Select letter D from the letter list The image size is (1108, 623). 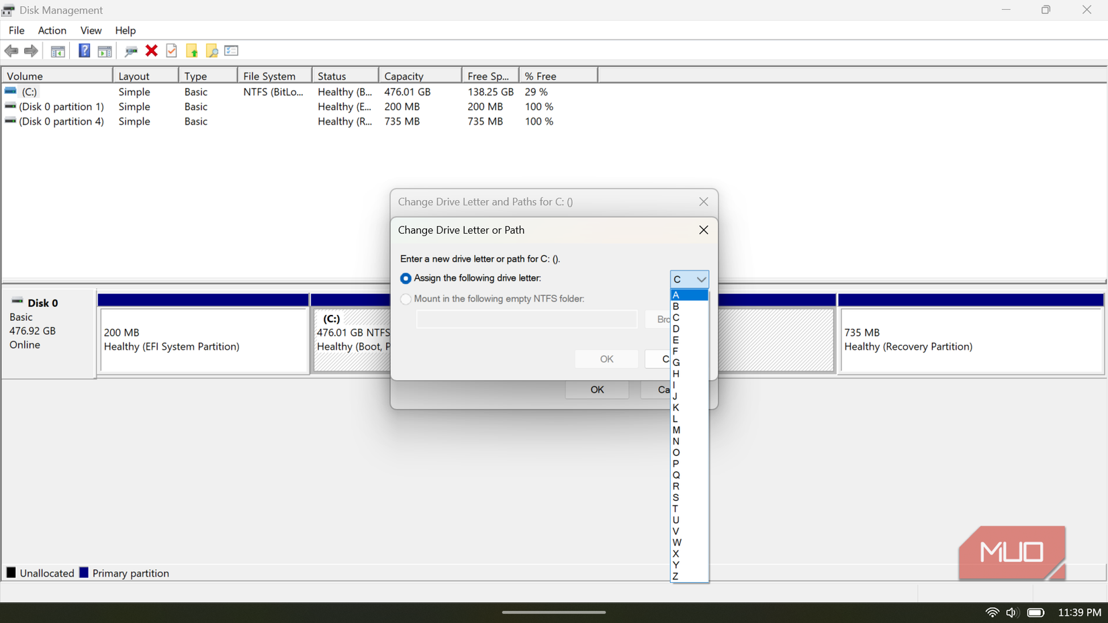point(676,329)
